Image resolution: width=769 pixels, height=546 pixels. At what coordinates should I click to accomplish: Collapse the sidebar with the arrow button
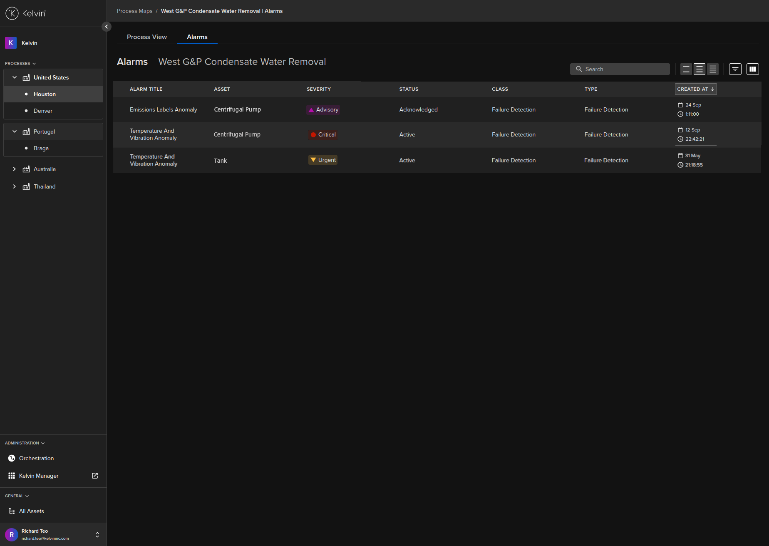coord(107,27)
